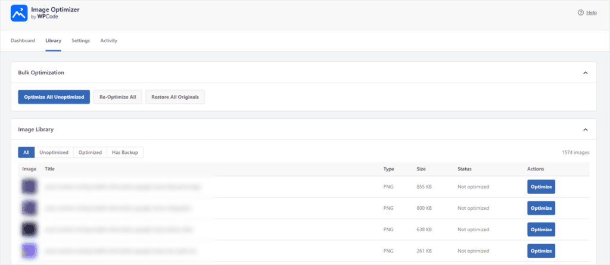
Task: Click the Image column header
Action: coord(29,169)
